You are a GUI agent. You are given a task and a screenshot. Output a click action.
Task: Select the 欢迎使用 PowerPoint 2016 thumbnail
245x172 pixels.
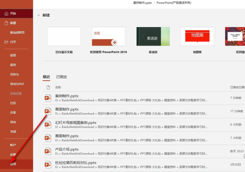click(x=108, y=36)
